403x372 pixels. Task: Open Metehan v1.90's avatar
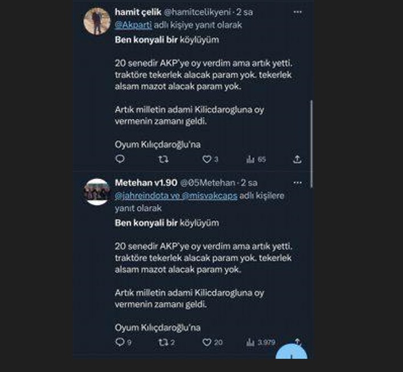pyautogui.click(x=97, y=192)
